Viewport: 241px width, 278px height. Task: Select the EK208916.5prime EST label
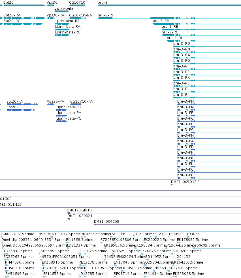(57, 262)
